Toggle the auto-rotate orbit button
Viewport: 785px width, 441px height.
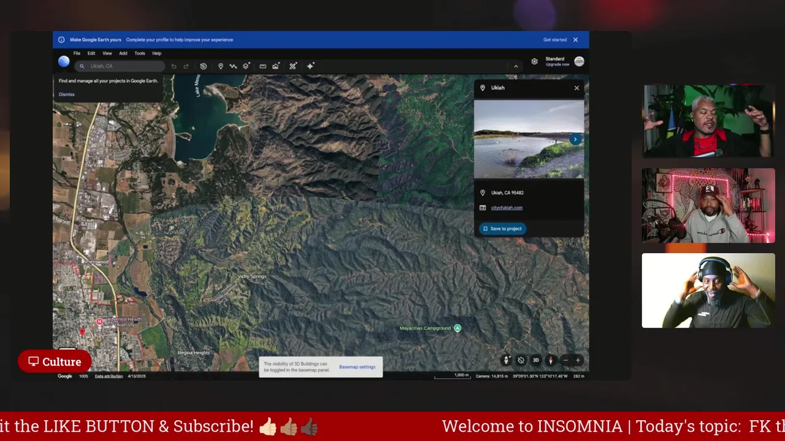point(521,360)
